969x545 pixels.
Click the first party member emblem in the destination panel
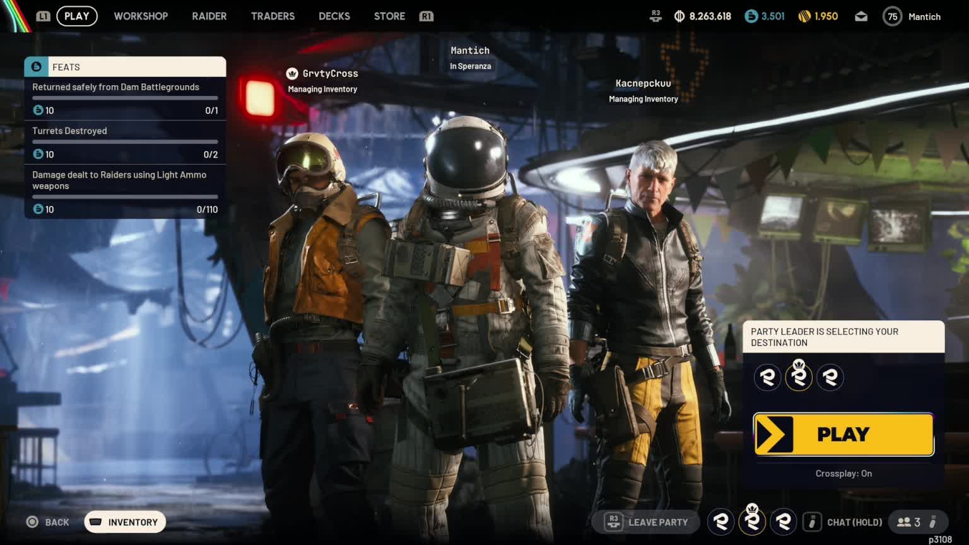pyautogui.click(x=767, y=377)
